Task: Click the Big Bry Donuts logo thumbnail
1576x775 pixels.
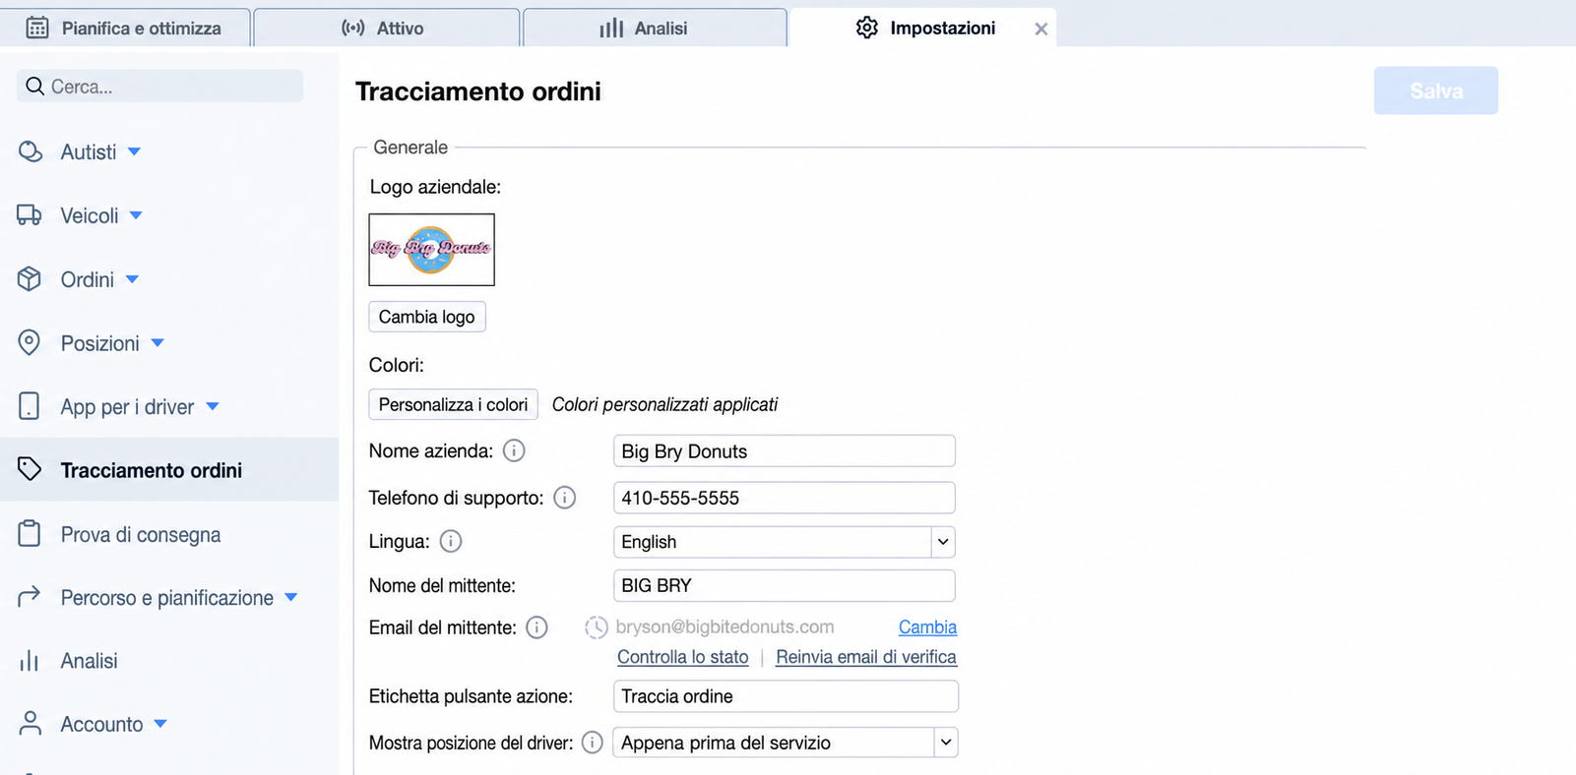Action: 432,250
